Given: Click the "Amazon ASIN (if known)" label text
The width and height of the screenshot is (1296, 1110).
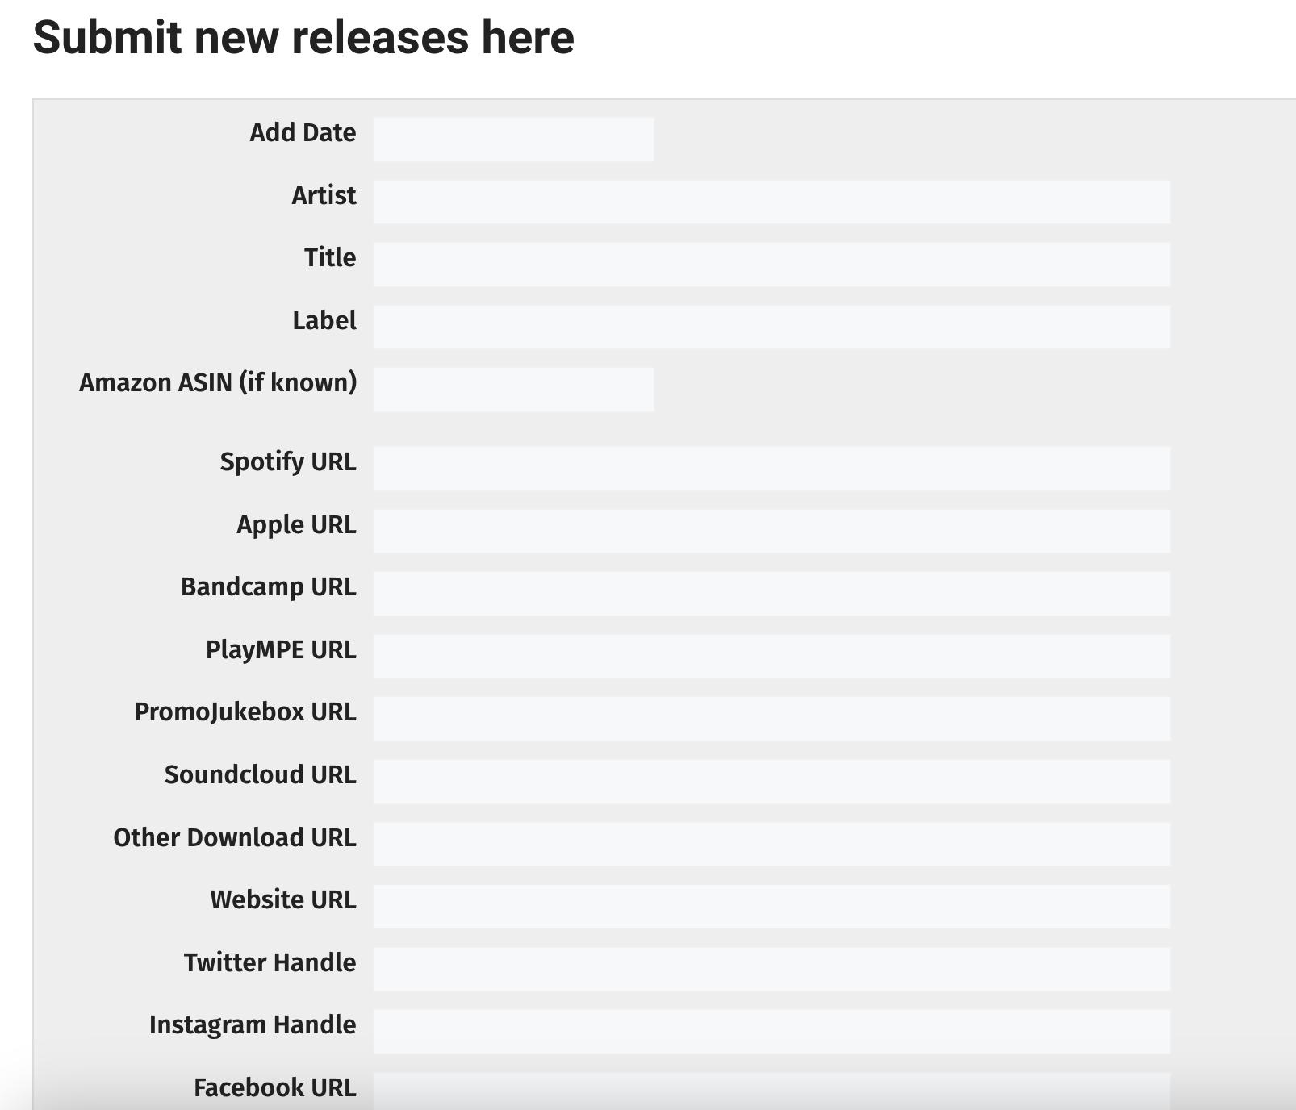Looking at the screenshot, I should [218, 382].
